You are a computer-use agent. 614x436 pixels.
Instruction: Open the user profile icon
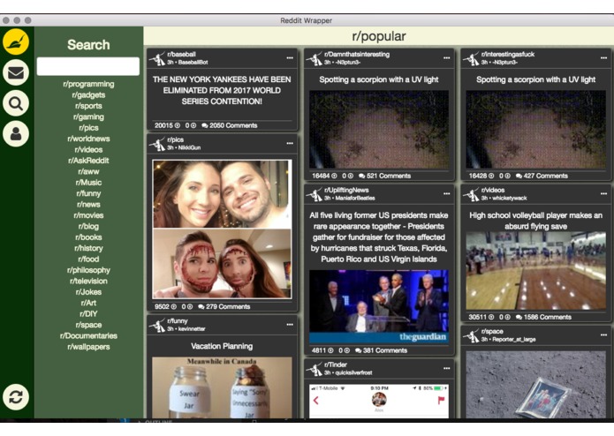(x=16, y=134)
